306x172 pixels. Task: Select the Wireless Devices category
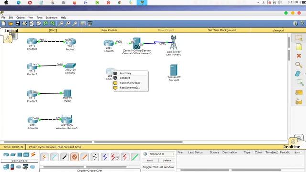pos(26,155)
